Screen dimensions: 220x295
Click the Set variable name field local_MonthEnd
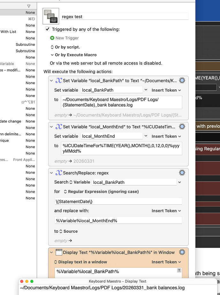(112, 136)
